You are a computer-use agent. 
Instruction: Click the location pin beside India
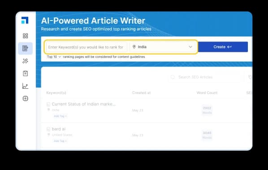click(x=134, y=47)
